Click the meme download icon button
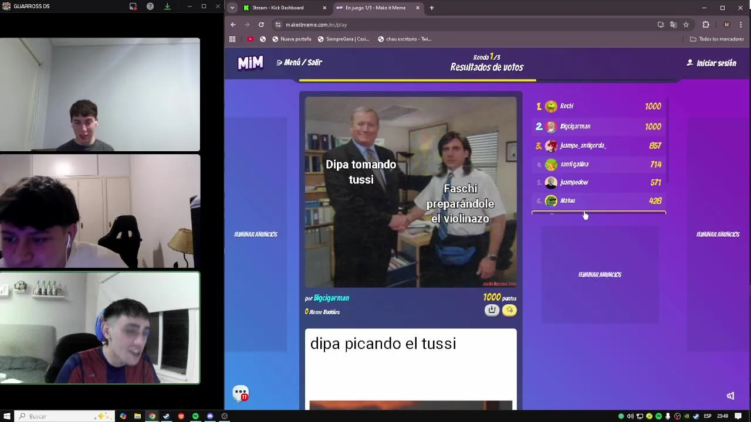 (492, 311)
